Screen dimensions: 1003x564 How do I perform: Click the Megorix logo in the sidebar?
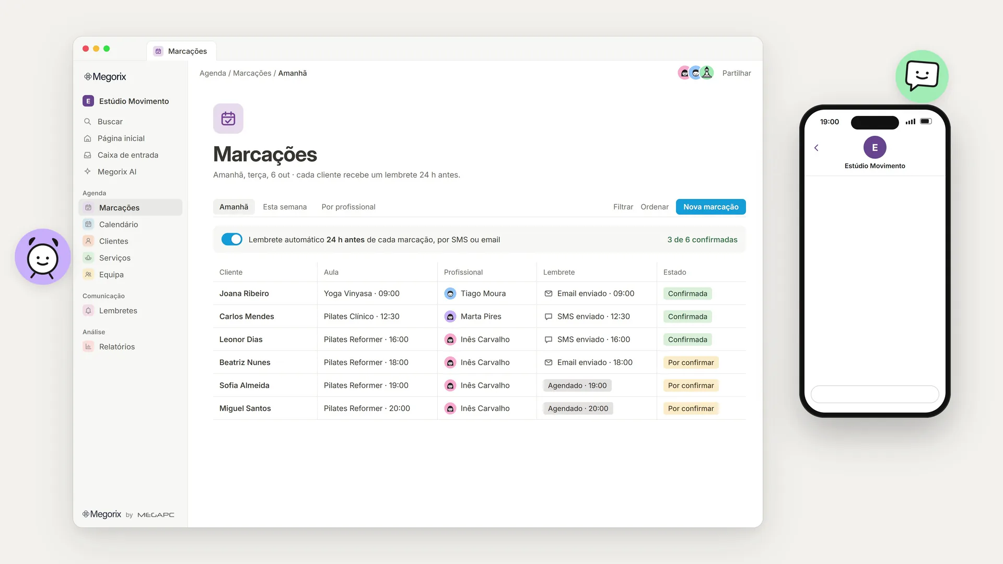point(105,77)
